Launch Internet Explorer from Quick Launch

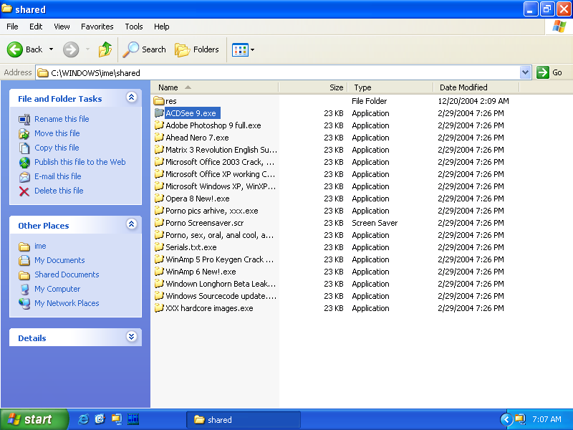point(83,419)
